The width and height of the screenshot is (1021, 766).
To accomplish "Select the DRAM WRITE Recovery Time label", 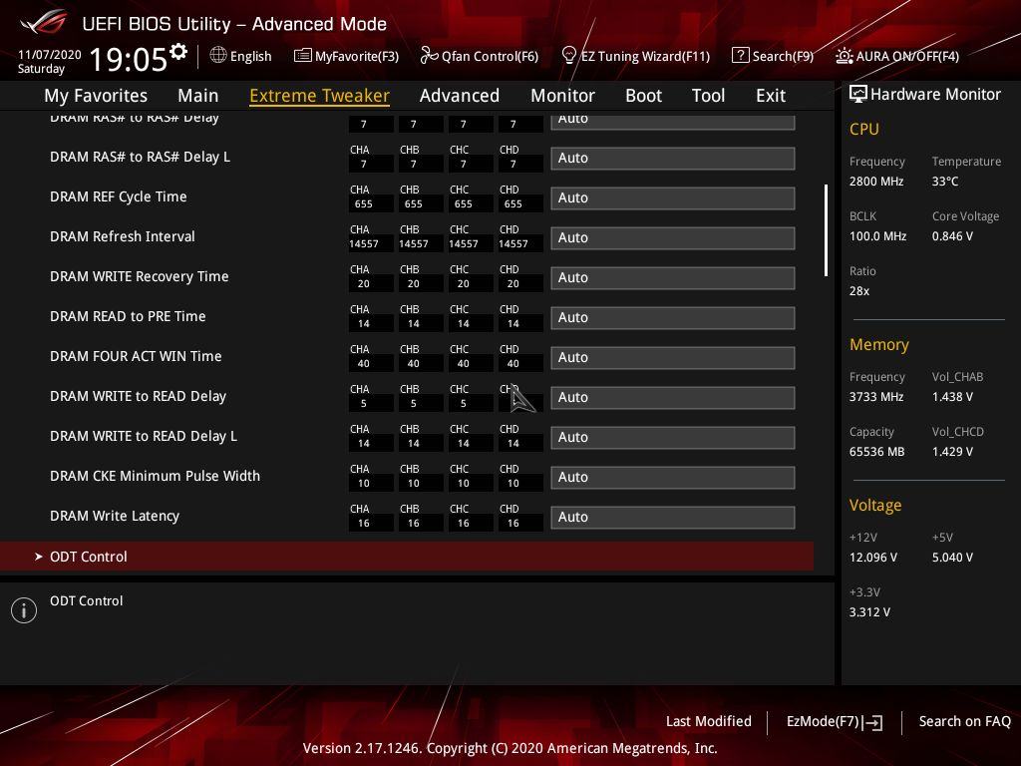I will 140,276.
